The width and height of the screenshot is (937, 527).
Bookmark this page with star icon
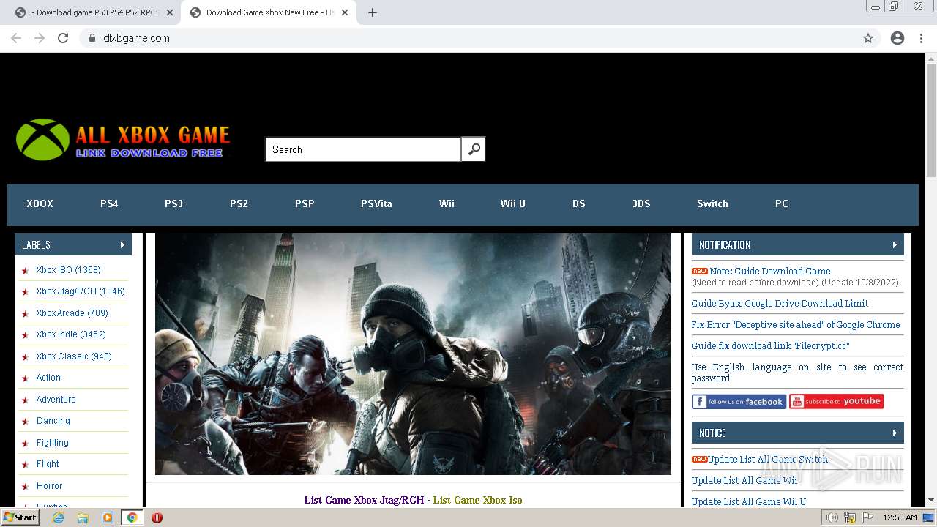(x=868, y=38)
